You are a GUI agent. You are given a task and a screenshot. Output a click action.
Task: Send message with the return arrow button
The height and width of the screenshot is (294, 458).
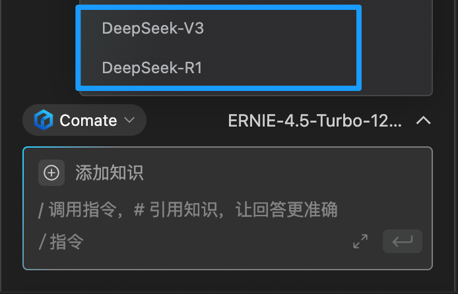click(403, 241)
